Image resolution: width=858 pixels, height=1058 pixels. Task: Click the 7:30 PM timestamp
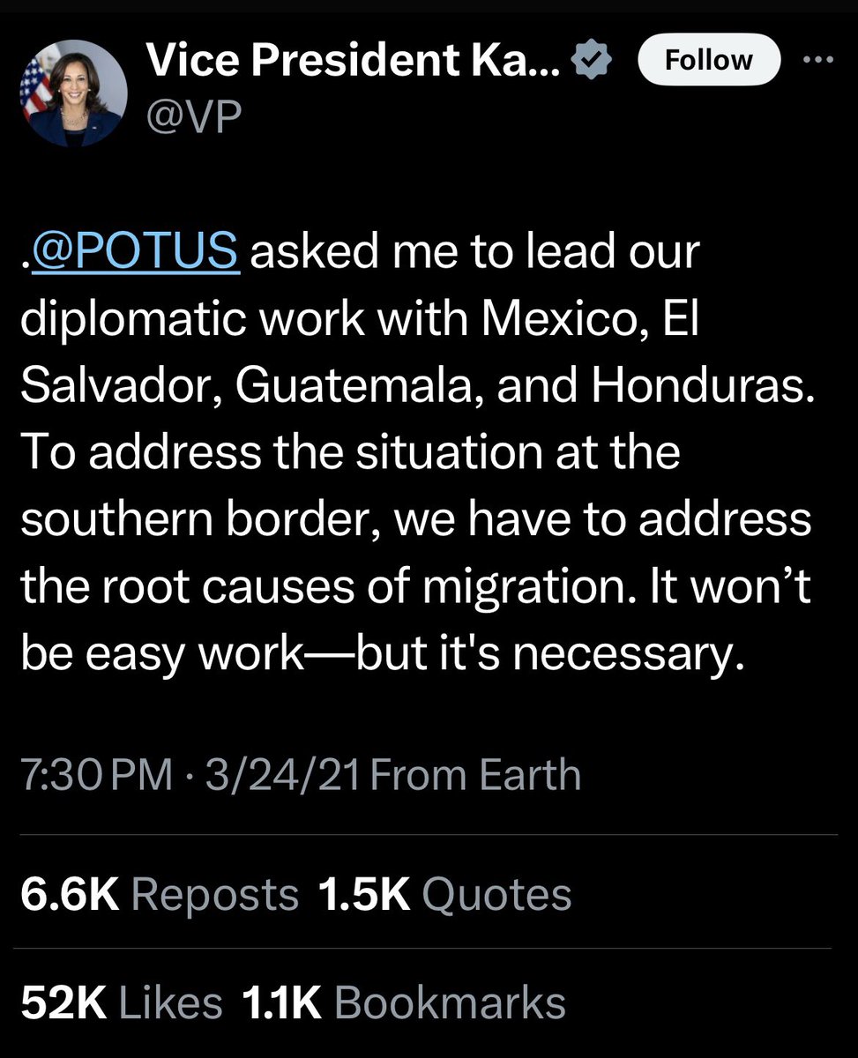point(95,776)
